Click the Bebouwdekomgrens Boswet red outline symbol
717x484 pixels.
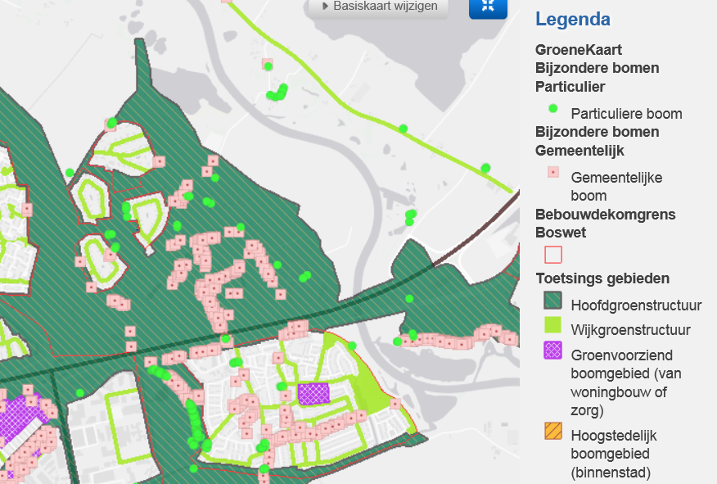click(x=553, y=255)
